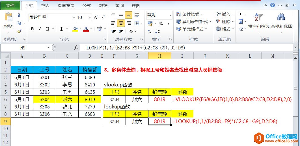The image size is (300, 146).
Task: Decrease the indent
Action: pos(113,31)
